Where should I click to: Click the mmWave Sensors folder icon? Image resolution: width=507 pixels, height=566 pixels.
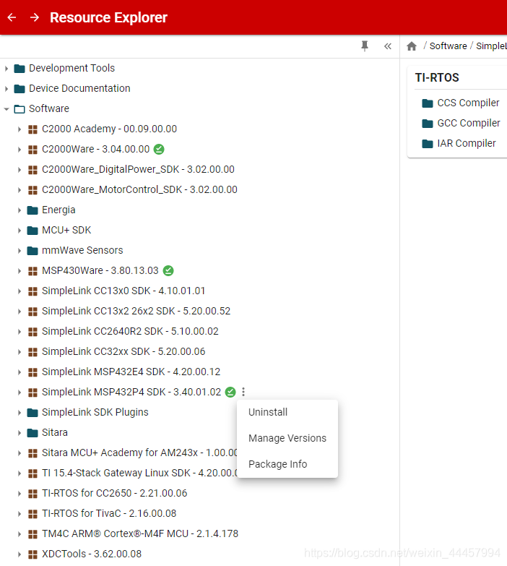tap(32, 251)
